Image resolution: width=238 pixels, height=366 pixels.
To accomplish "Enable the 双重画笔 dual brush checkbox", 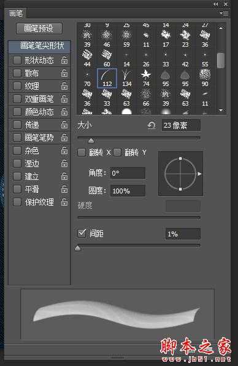I will point(17,99).
